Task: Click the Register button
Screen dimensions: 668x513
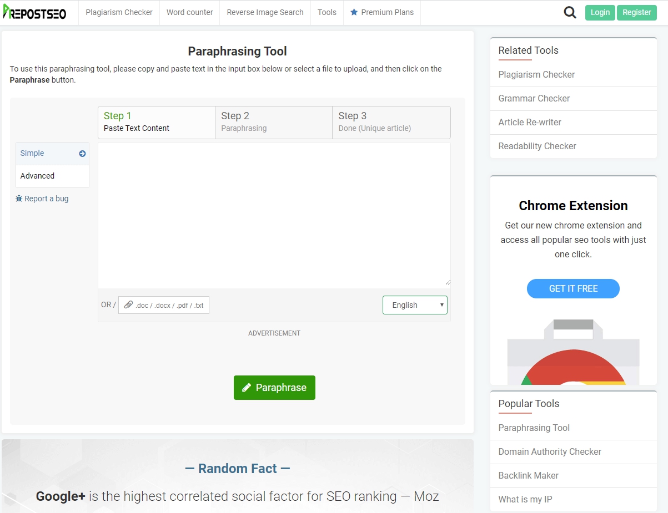Action: (636, 12)
